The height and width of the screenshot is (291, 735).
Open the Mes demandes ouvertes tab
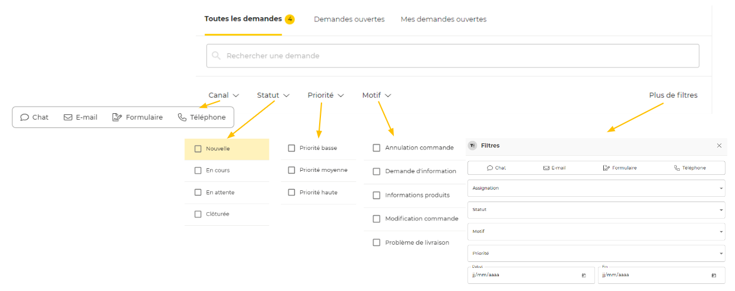[443, 19]
